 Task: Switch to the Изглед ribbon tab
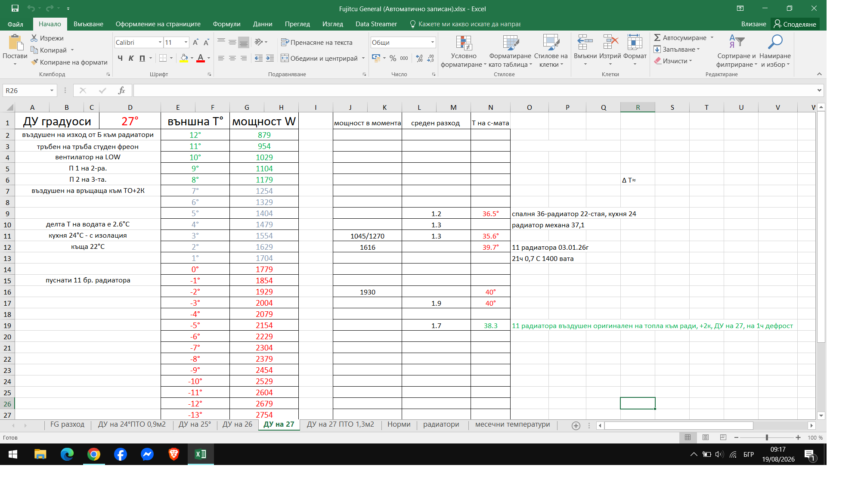[x=333, y=24]
